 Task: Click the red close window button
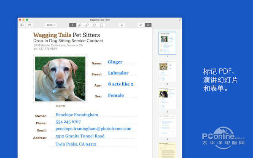(x=20, y=20)
